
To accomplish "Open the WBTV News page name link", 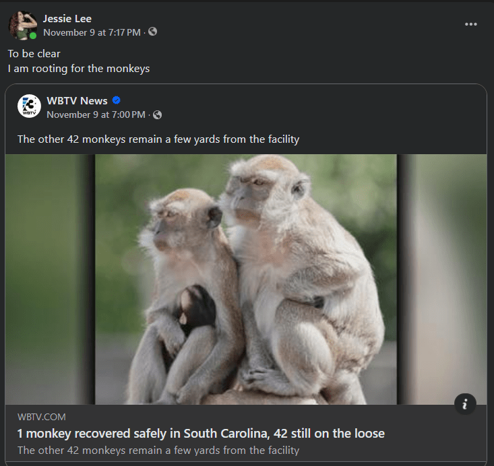I will point(77,100).
